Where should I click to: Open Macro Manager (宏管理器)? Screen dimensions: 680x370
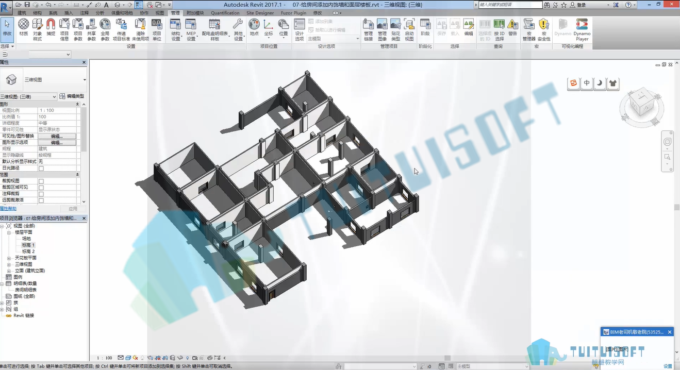click(x=529, y=30)
